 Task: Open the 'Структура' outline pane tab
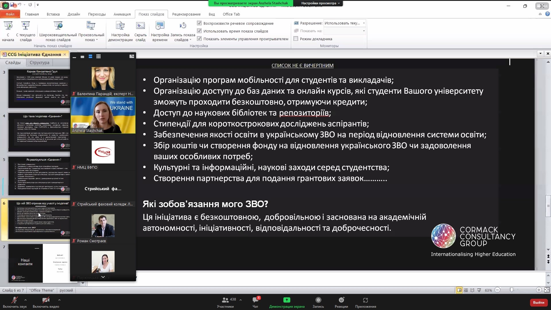pos(39,63)
